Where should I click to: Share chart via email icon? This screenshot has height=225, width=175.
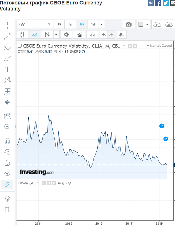173,3
